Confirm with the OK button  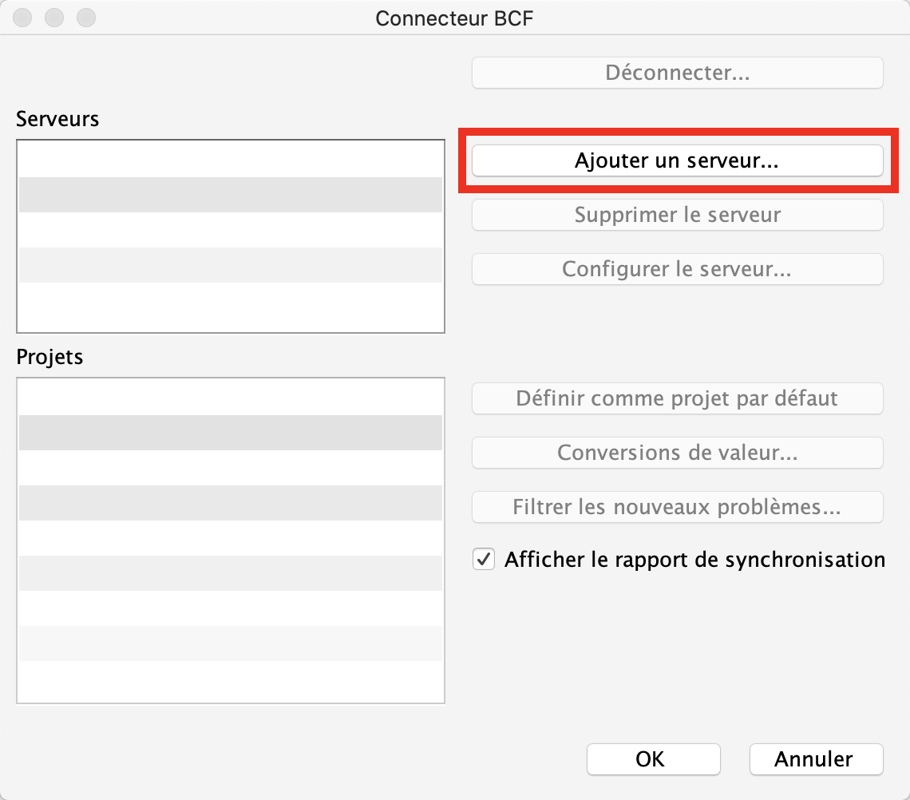[654, 758]
